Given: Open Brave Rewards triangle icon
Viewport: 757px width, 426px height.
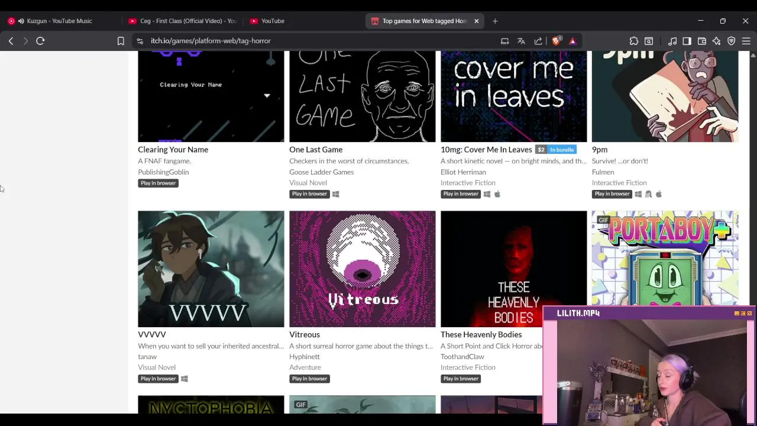Looking at the screenshot, I should (572, 41).
